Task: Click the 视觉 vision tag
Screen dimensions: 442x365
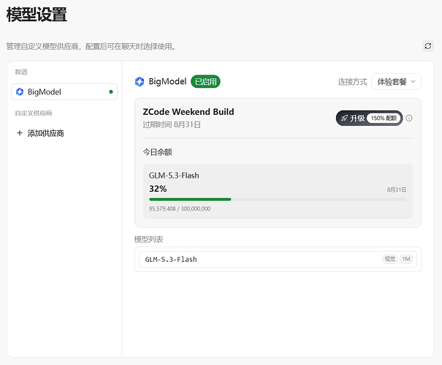Action: tap(390, 259)
